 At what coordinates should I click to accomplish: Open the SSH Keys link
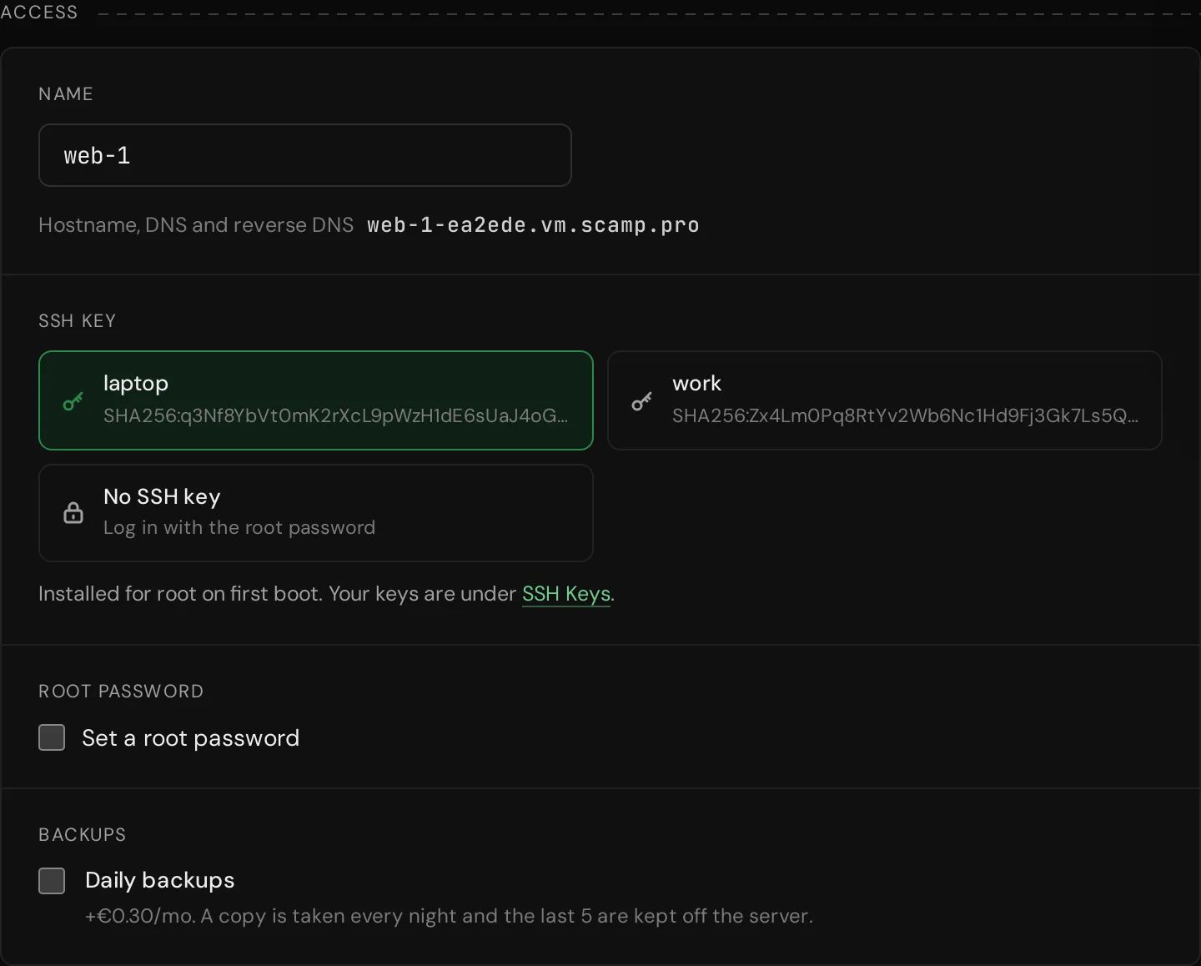[566, 594]
